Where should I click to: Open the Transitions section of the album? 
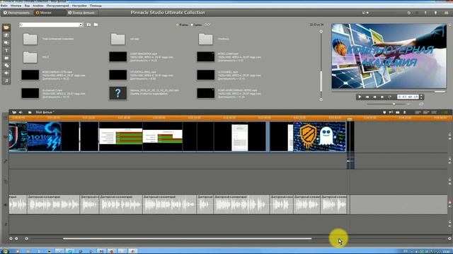(6, 35)
